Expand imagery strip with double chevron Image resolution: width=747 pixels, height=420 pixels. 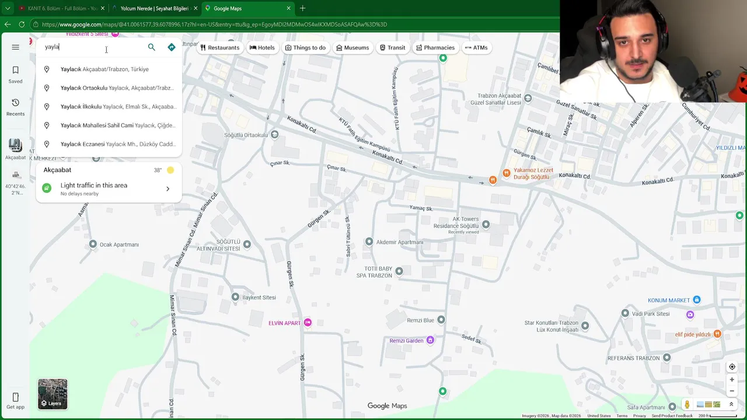(x=731, y=404)
